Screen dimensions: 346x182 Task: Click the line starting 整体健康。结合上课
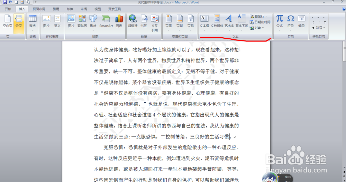click(x=166, y=126)
